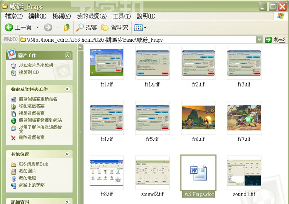Open 我的圖片 My Pictures link
The height and width of the screenshot is (204, 289).
(x=27, y=171)
